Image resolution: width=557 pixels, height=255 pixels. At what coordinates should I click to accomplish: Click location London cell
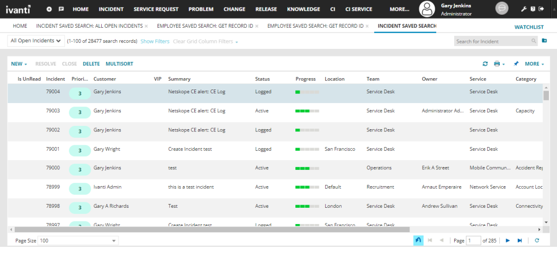click(333, 206)
